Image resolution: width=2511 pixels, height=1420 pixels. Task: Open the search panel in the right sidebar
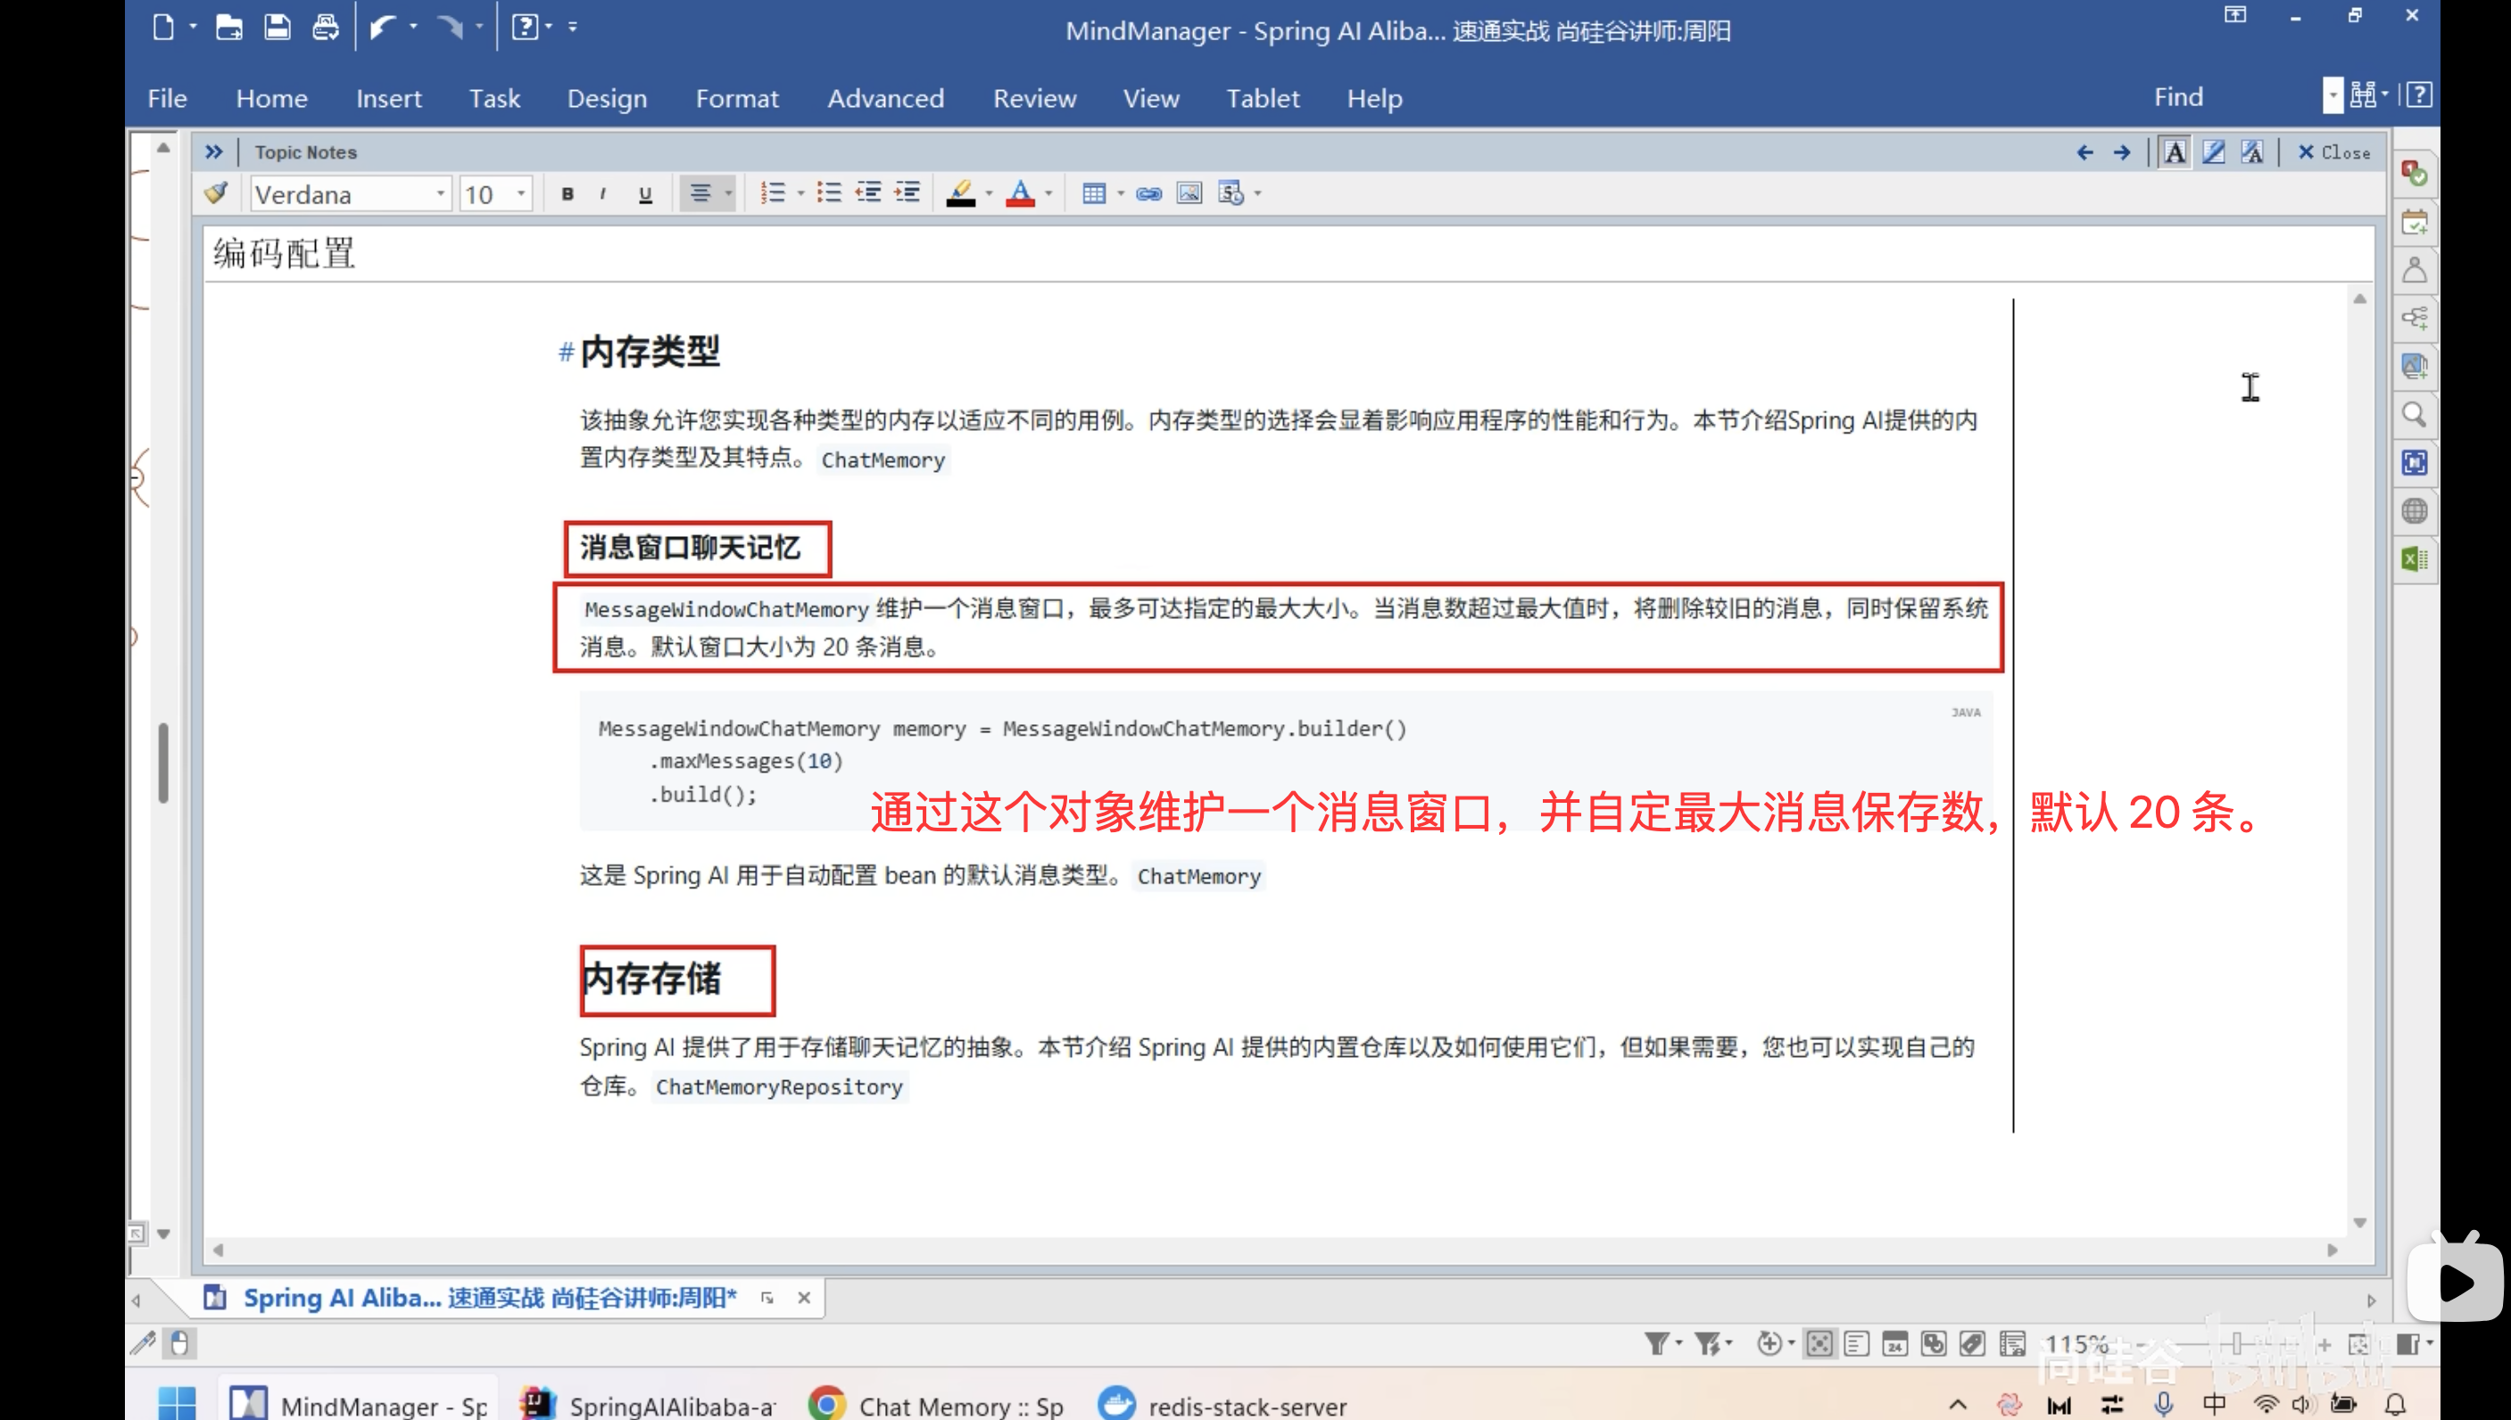click(x=2416, y=415)
